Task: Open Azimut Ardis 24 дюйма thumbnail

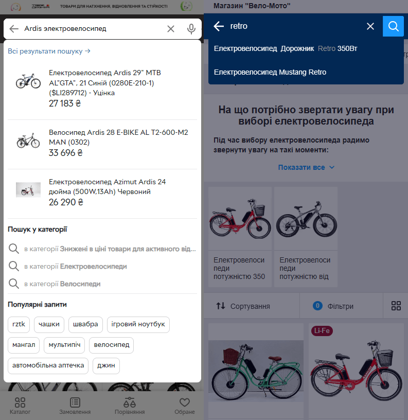Action: 28,189
